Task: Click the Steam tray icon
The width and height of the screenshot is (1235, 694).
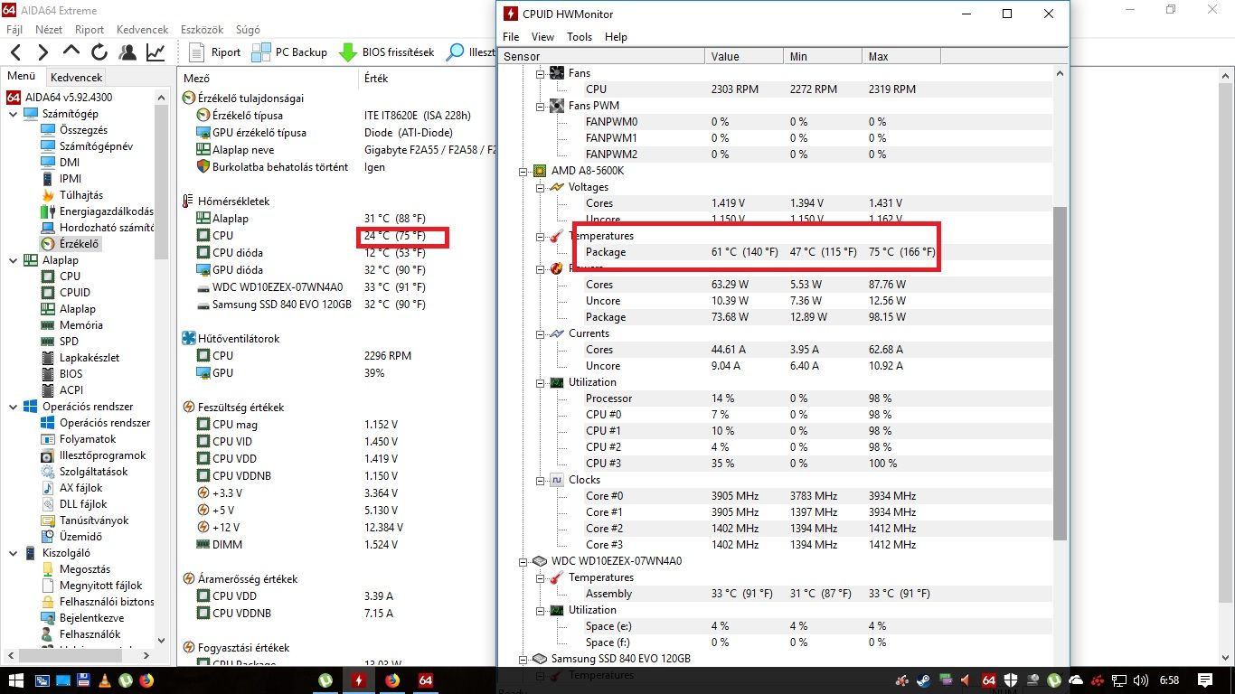Action: coord(924,680)
